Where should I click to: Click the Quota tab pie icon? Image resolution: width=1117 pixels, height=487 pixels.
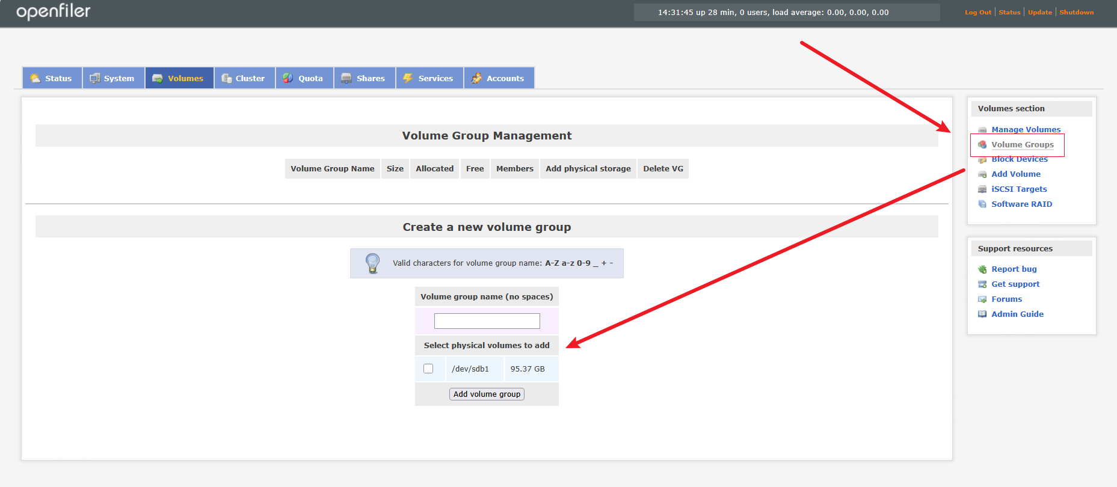tap(288, 78)
